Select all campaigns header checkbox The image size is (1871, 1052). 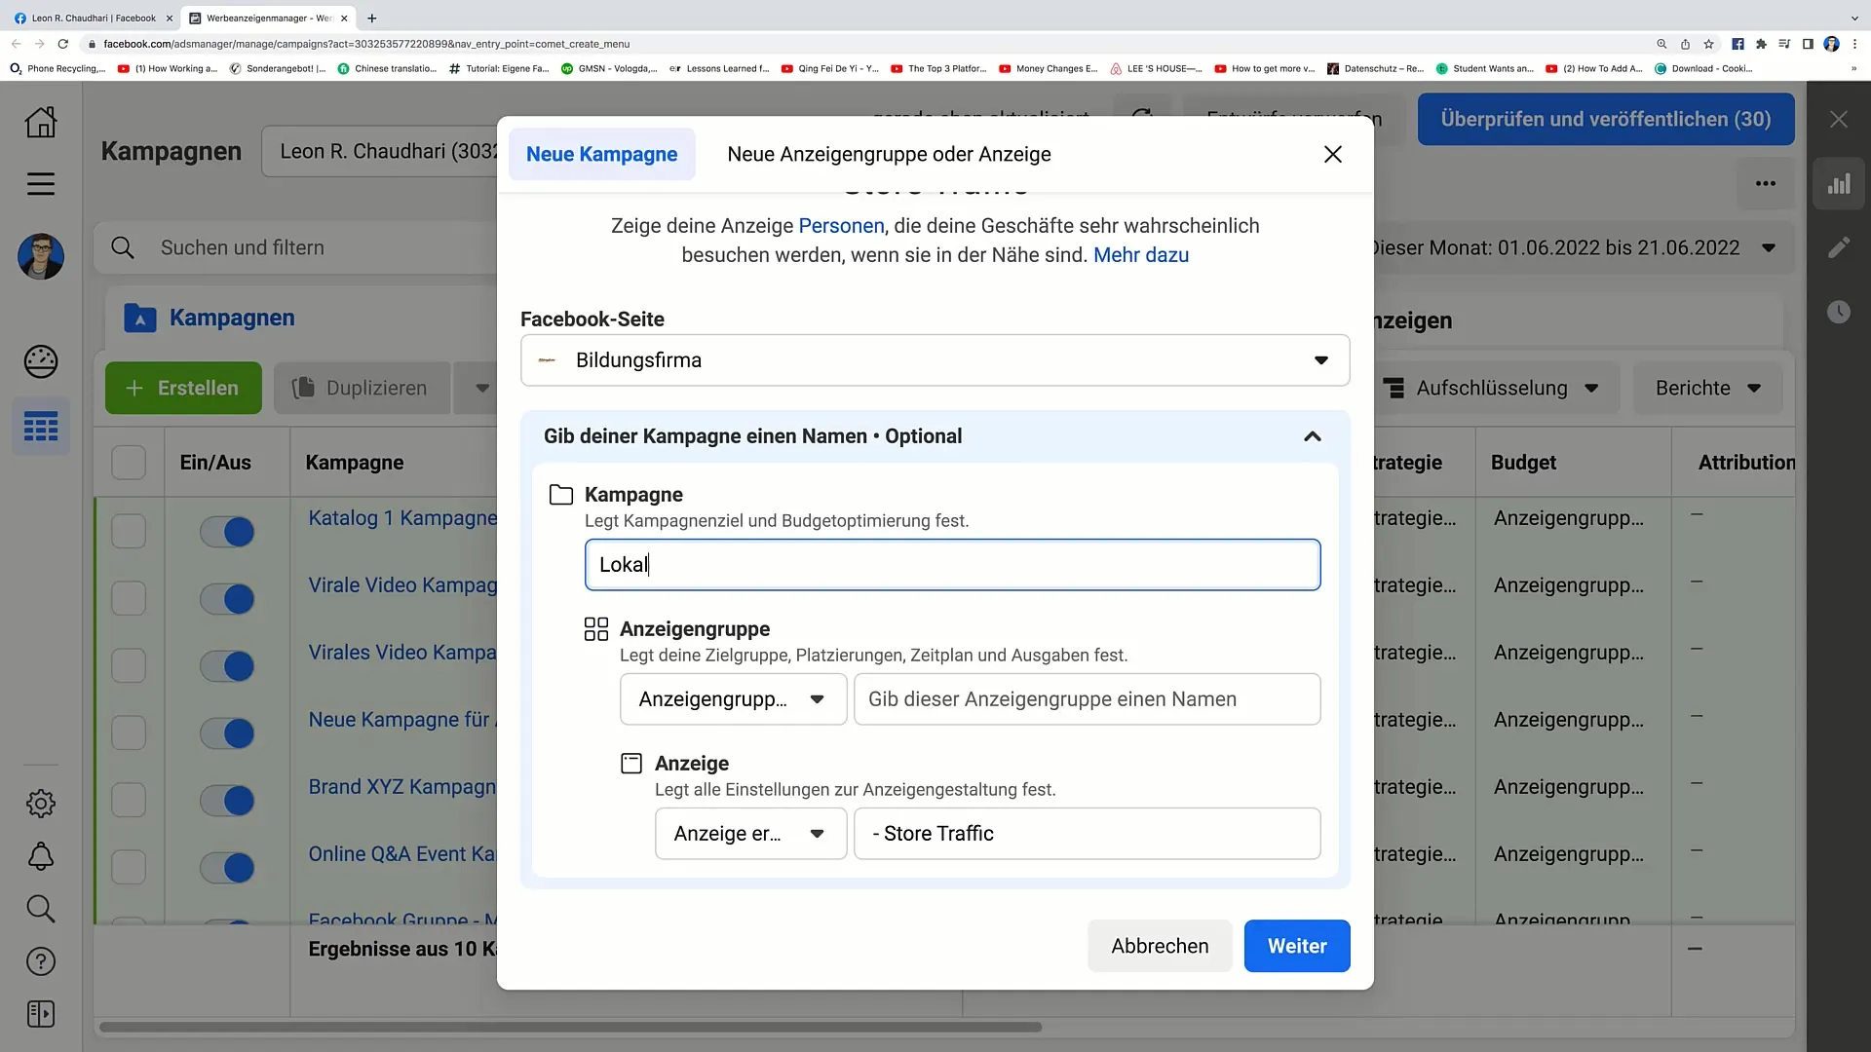tap(129, 463)
